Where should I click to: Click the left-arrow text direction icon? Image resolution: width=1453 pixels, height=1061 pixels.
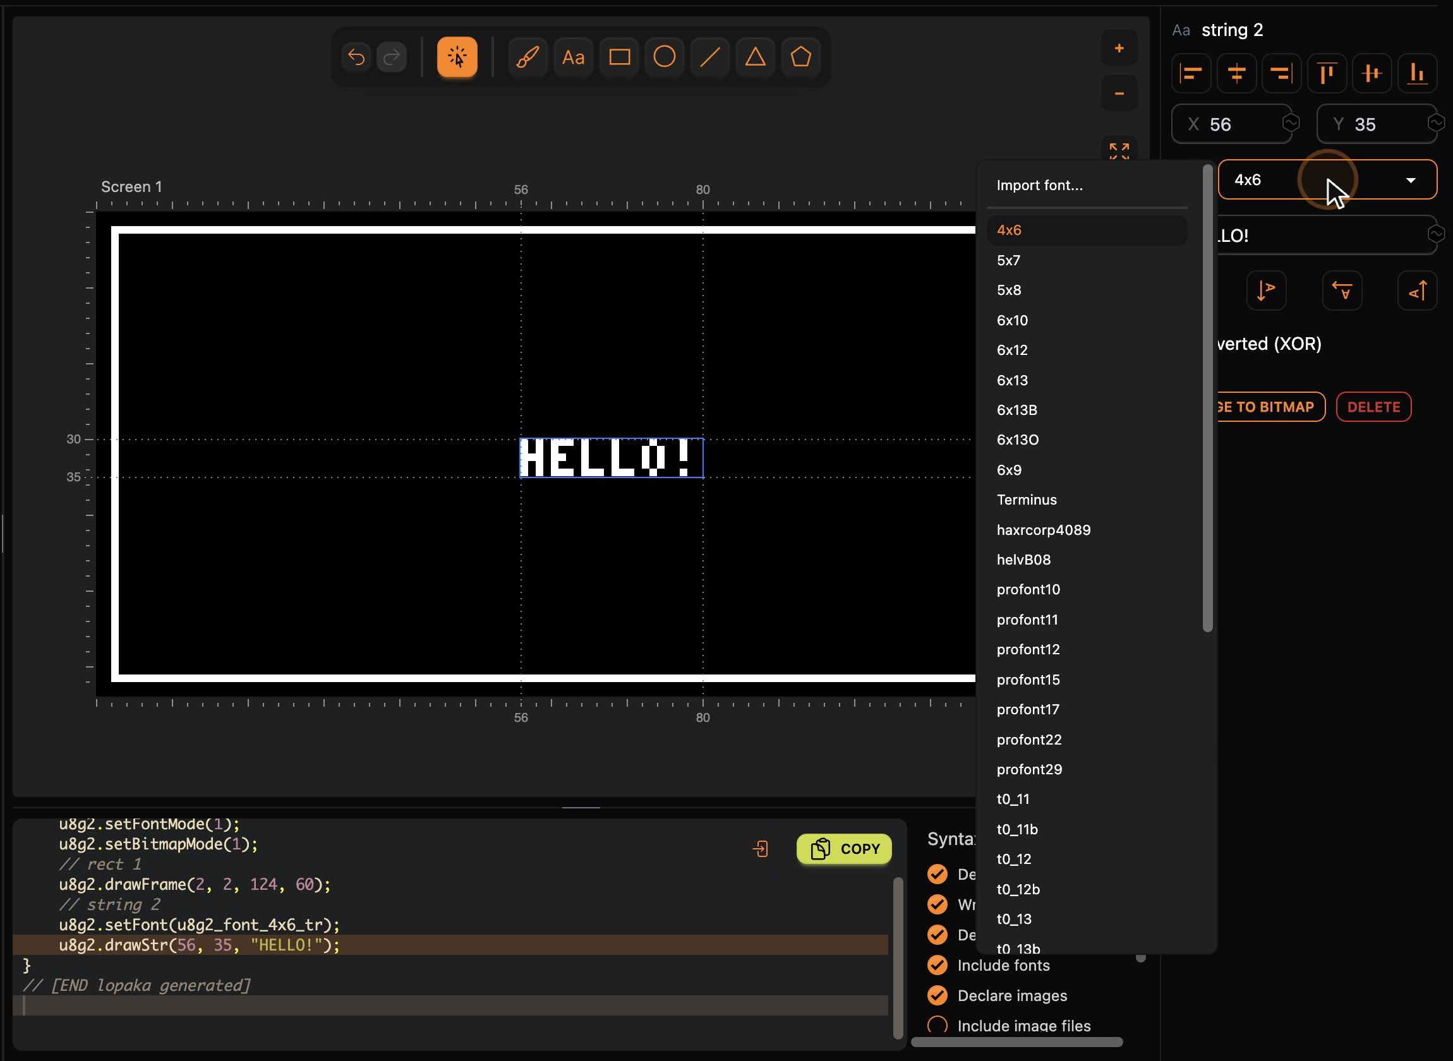1342,291
